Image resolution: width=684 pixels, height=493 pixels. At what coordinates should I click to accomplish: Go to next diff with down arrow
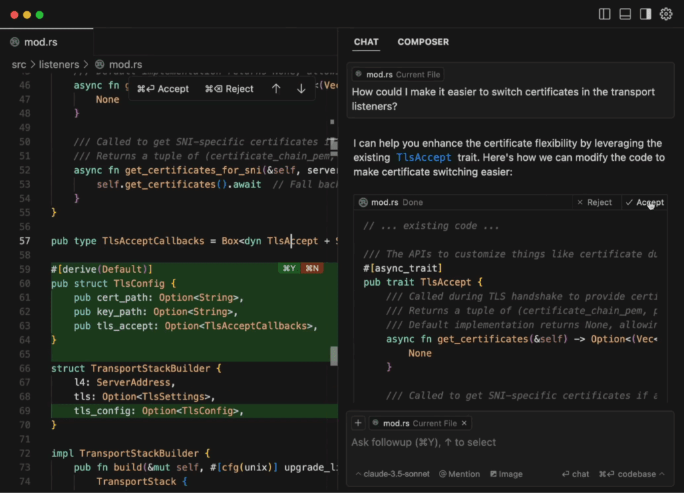click(x=301, y=89)
